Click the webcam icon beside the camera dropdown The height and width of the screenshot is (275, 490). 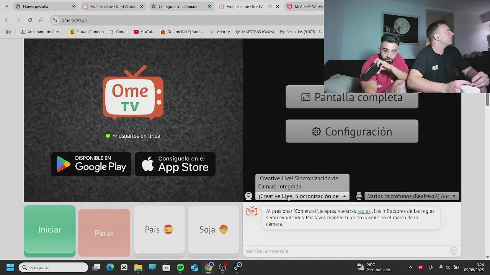pos(248,196)
